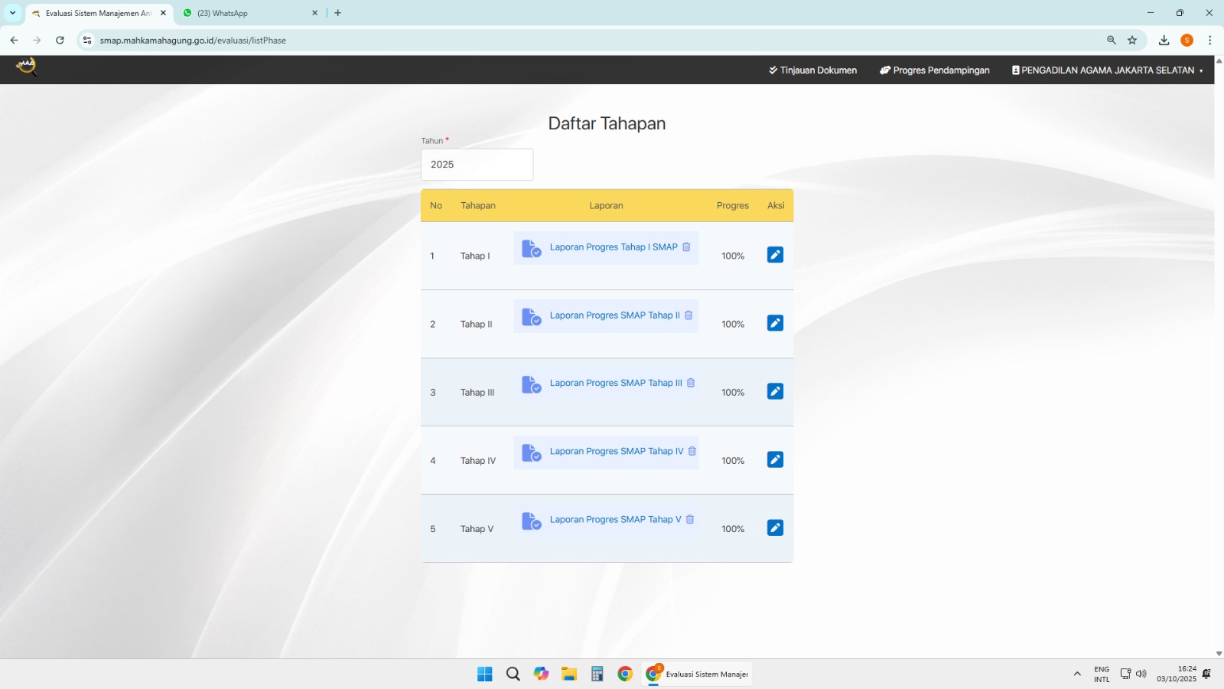
Task: Click the Tahun input field showing 2025
Action: (x=477, y=165)
